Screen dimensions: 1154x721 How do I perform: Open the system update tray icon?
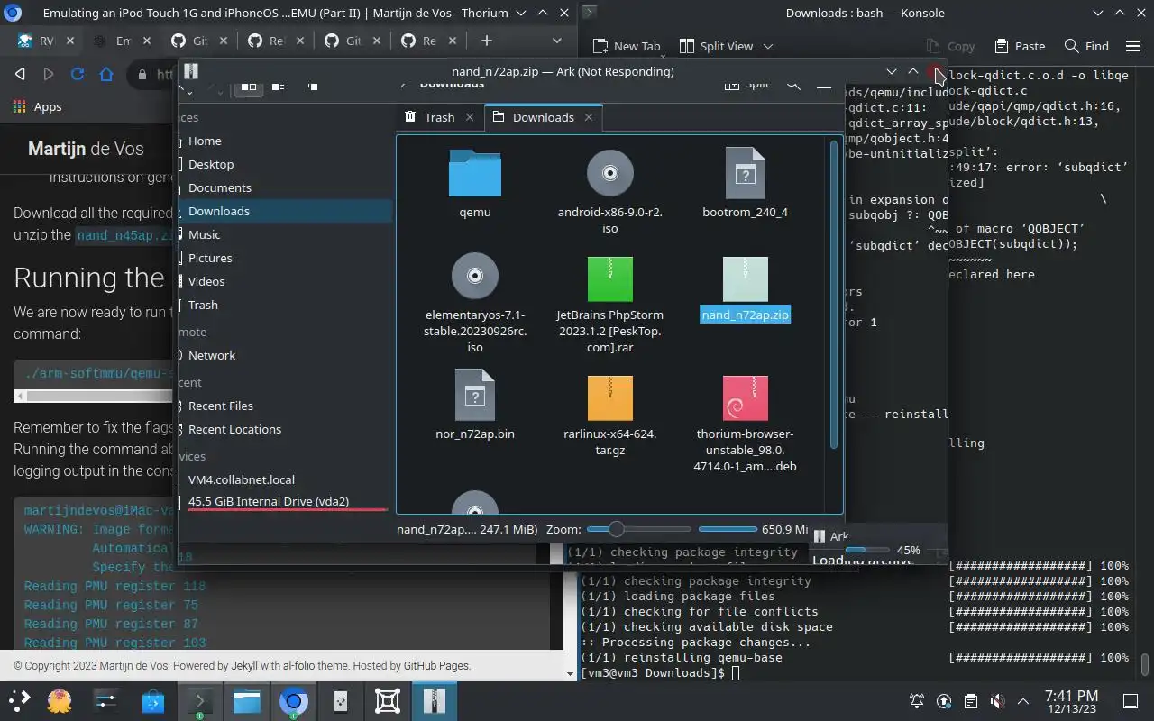[944, 701]
